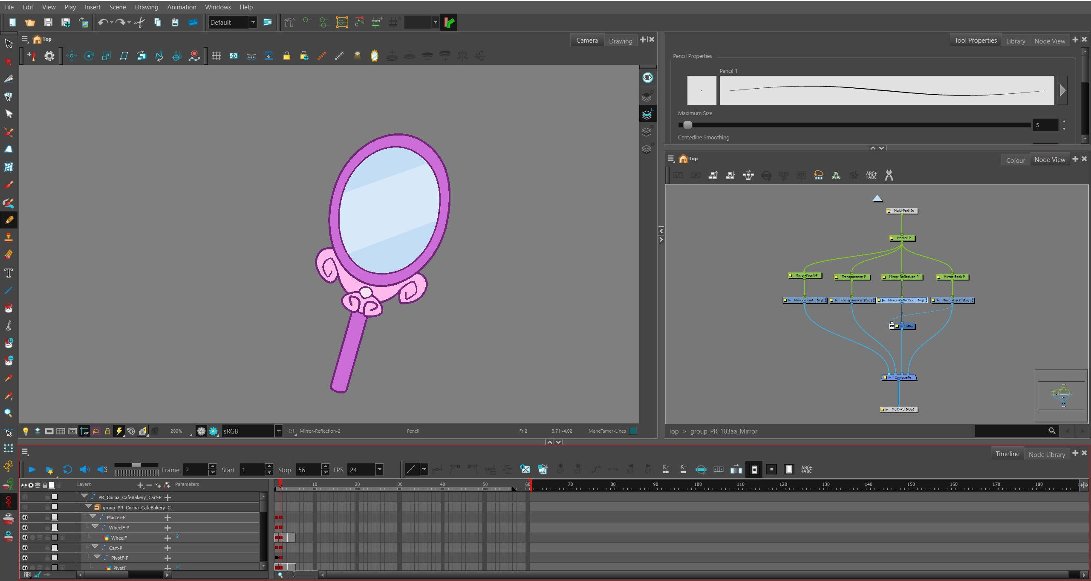Toggle the enable square on the Mirror-Front node
The width and height of the screenshot is (1091, 581).
click(x=785, y=301)
